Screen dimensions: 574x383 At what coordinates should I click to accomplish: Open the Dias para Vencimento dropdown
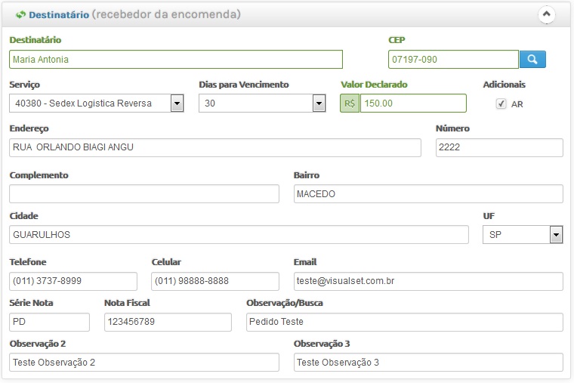[262, 103]
